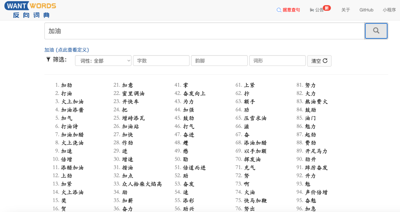Click the 加油 search input field
400x212 pixels.
204,31
